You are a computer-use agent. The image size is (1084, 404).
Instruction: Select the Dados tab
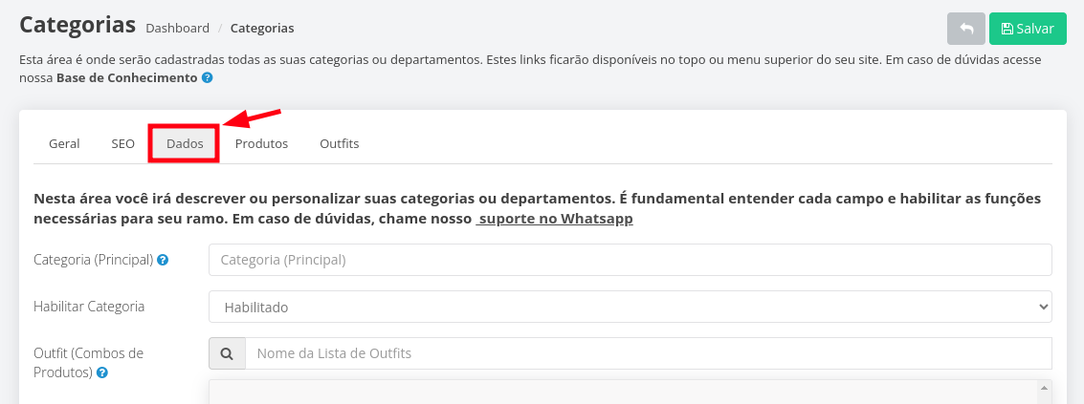pyautogui.click(x=185, y=143)
